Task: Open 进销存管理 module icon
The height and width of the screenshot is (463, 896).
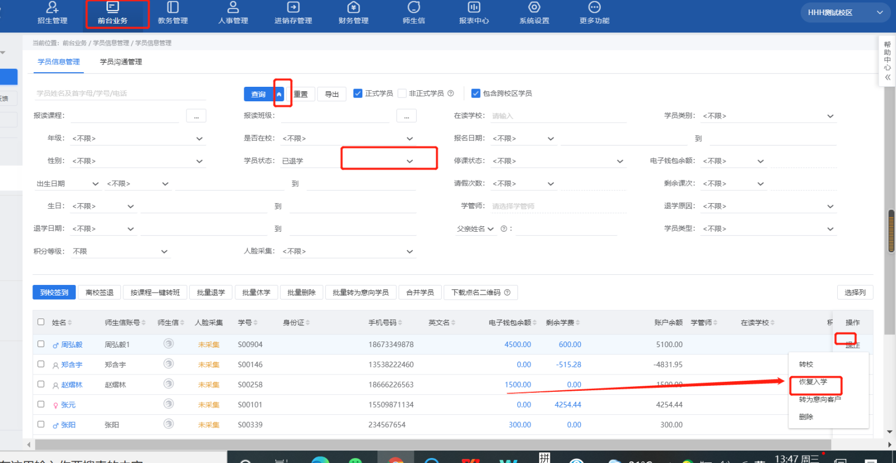Action: tap(293, 7)
